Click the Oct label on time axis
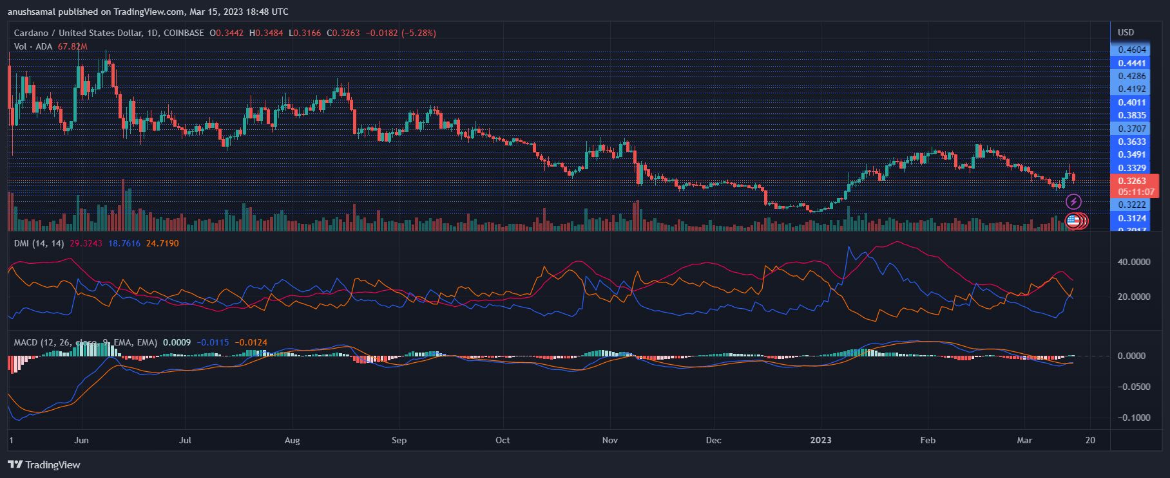The width and height of the screenshot is (1170, 478). click(503, 440)
